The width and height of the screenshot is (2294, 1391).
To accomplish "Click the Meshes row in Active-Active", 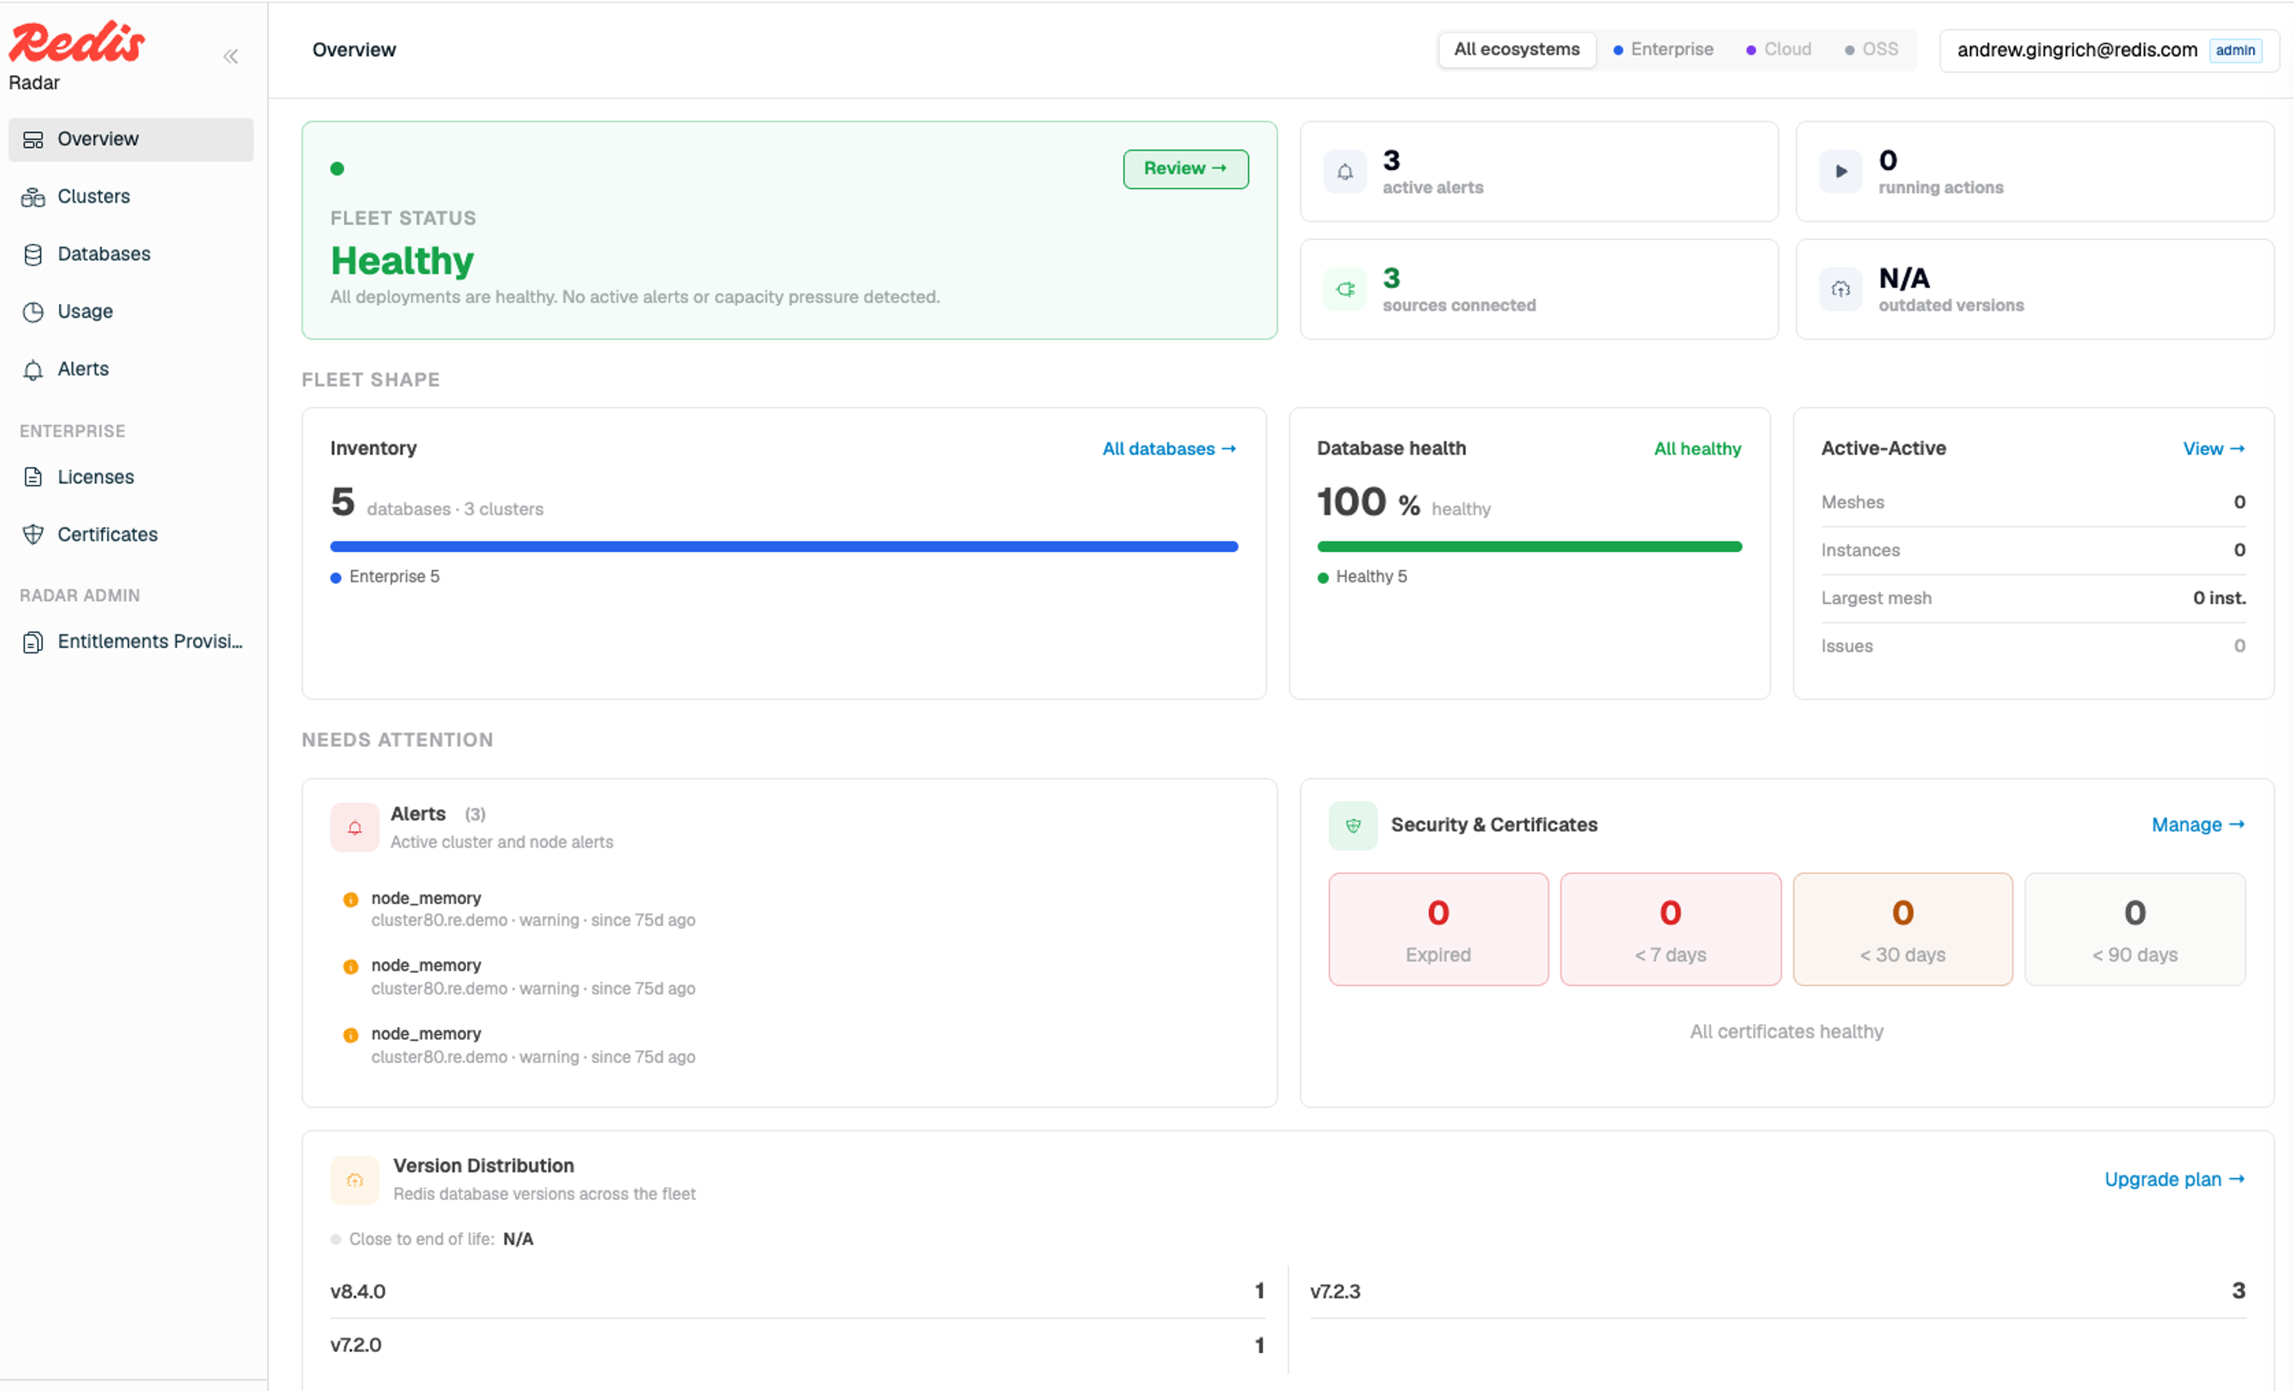I will pyautogui.click(x=2032, y=503).
